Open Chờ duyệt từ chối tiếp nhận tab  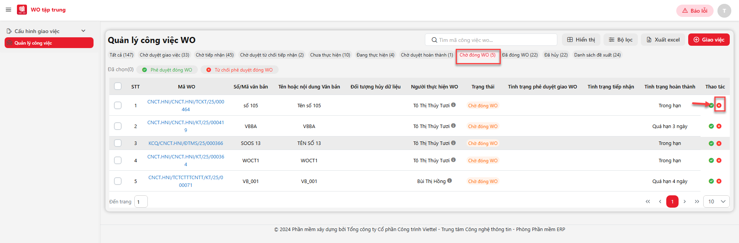click(x=272, y=55)
